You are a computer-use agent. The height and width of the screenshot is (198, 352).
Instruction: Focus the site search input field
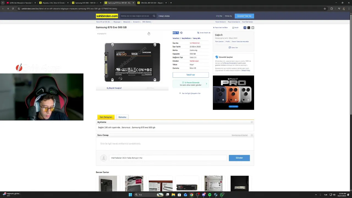click(136, 16)
